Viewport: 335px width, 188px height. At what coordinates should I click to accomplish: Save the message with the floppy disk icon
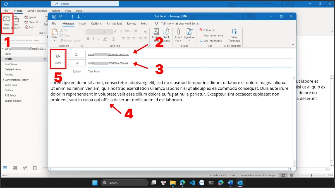point(54,17)
